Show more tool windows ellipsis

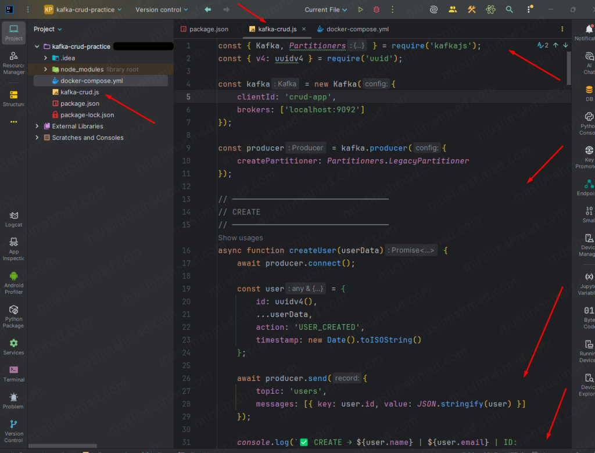point(14,122)
